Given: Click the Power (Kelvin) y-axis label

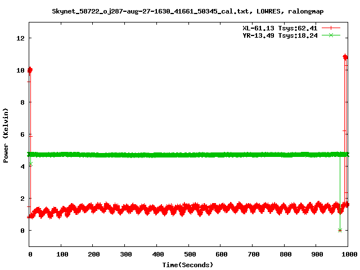Looking at the screenshot, I should click(x=6, y=136).
